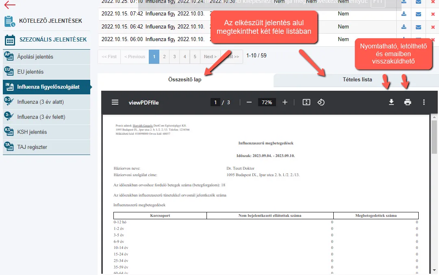Viewport: 439px width, 275px height.
Task: Click the Horváth Gergely link in PDF
Action: tap(143, 126)
